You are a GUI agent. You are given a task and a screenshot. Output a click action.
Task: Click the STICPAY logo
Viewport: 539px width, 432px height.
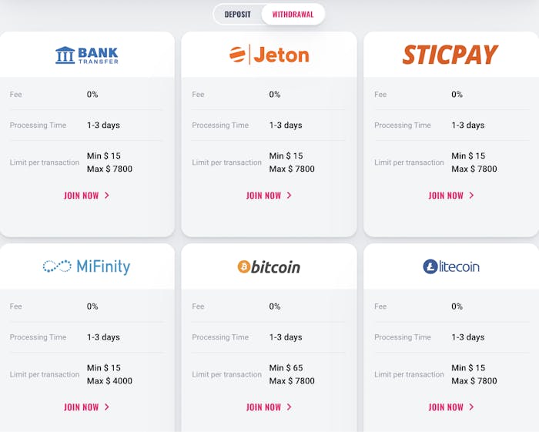pyautogui.click(x=450, y=55)
